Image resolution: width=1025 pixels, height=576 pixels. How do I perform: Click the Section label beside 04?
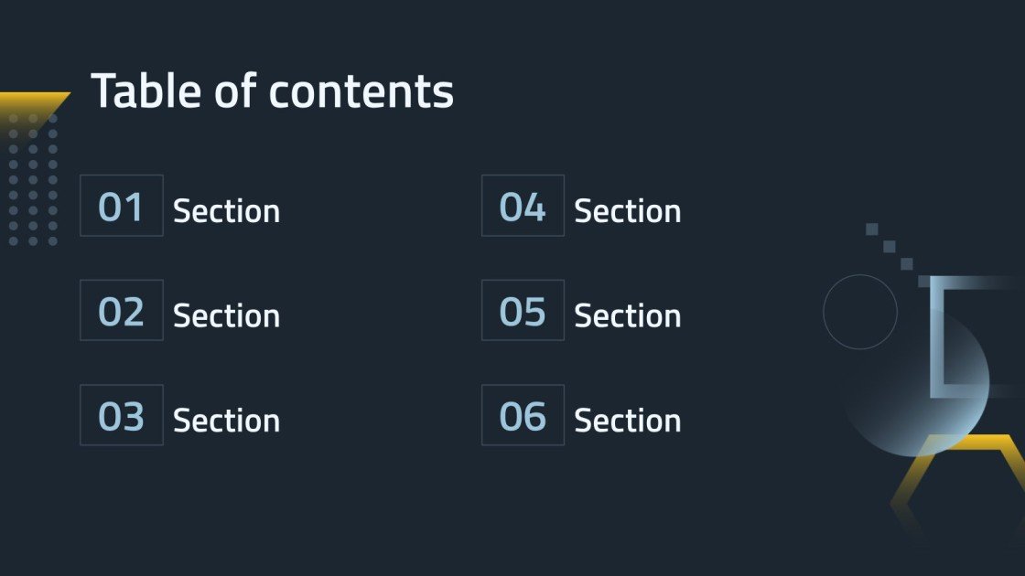627,211
